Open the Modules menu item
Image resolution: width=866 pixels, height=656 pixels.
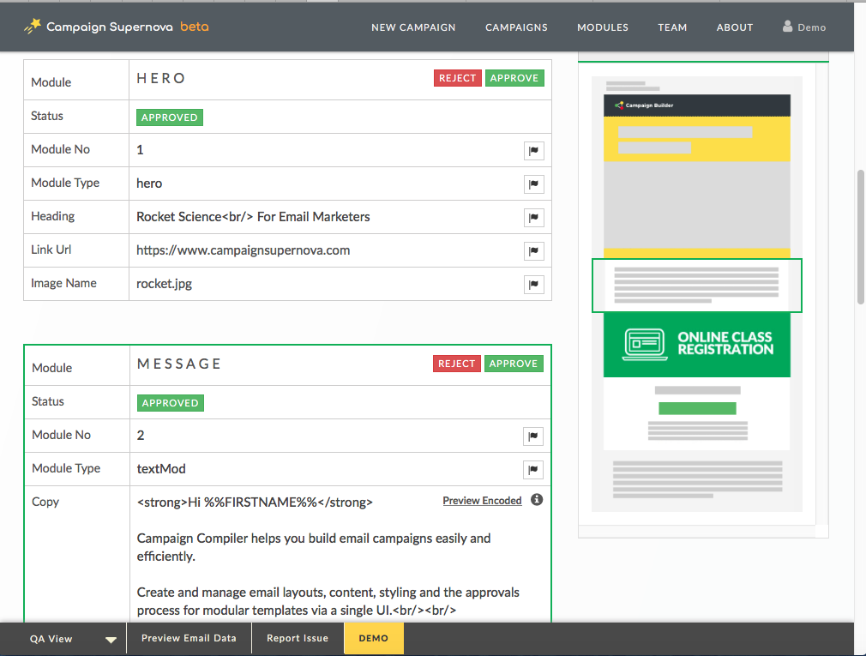click(x=603, y=27)
